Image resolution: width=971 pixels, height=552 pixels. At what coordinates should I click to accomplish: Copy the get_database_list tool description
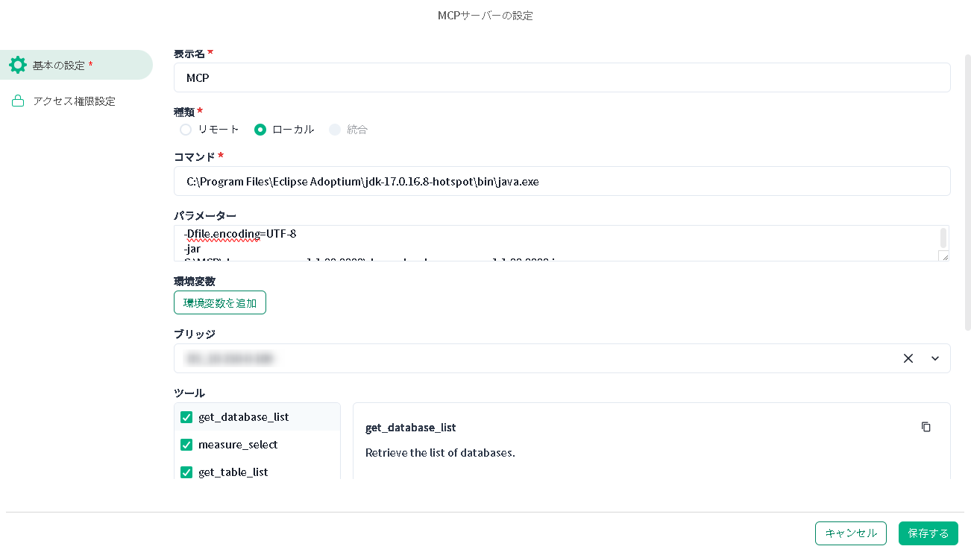coord(926,427)
